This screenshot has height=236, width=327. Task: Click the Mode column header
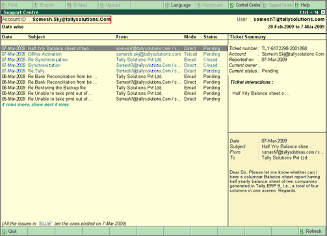(x=190, y=37)
